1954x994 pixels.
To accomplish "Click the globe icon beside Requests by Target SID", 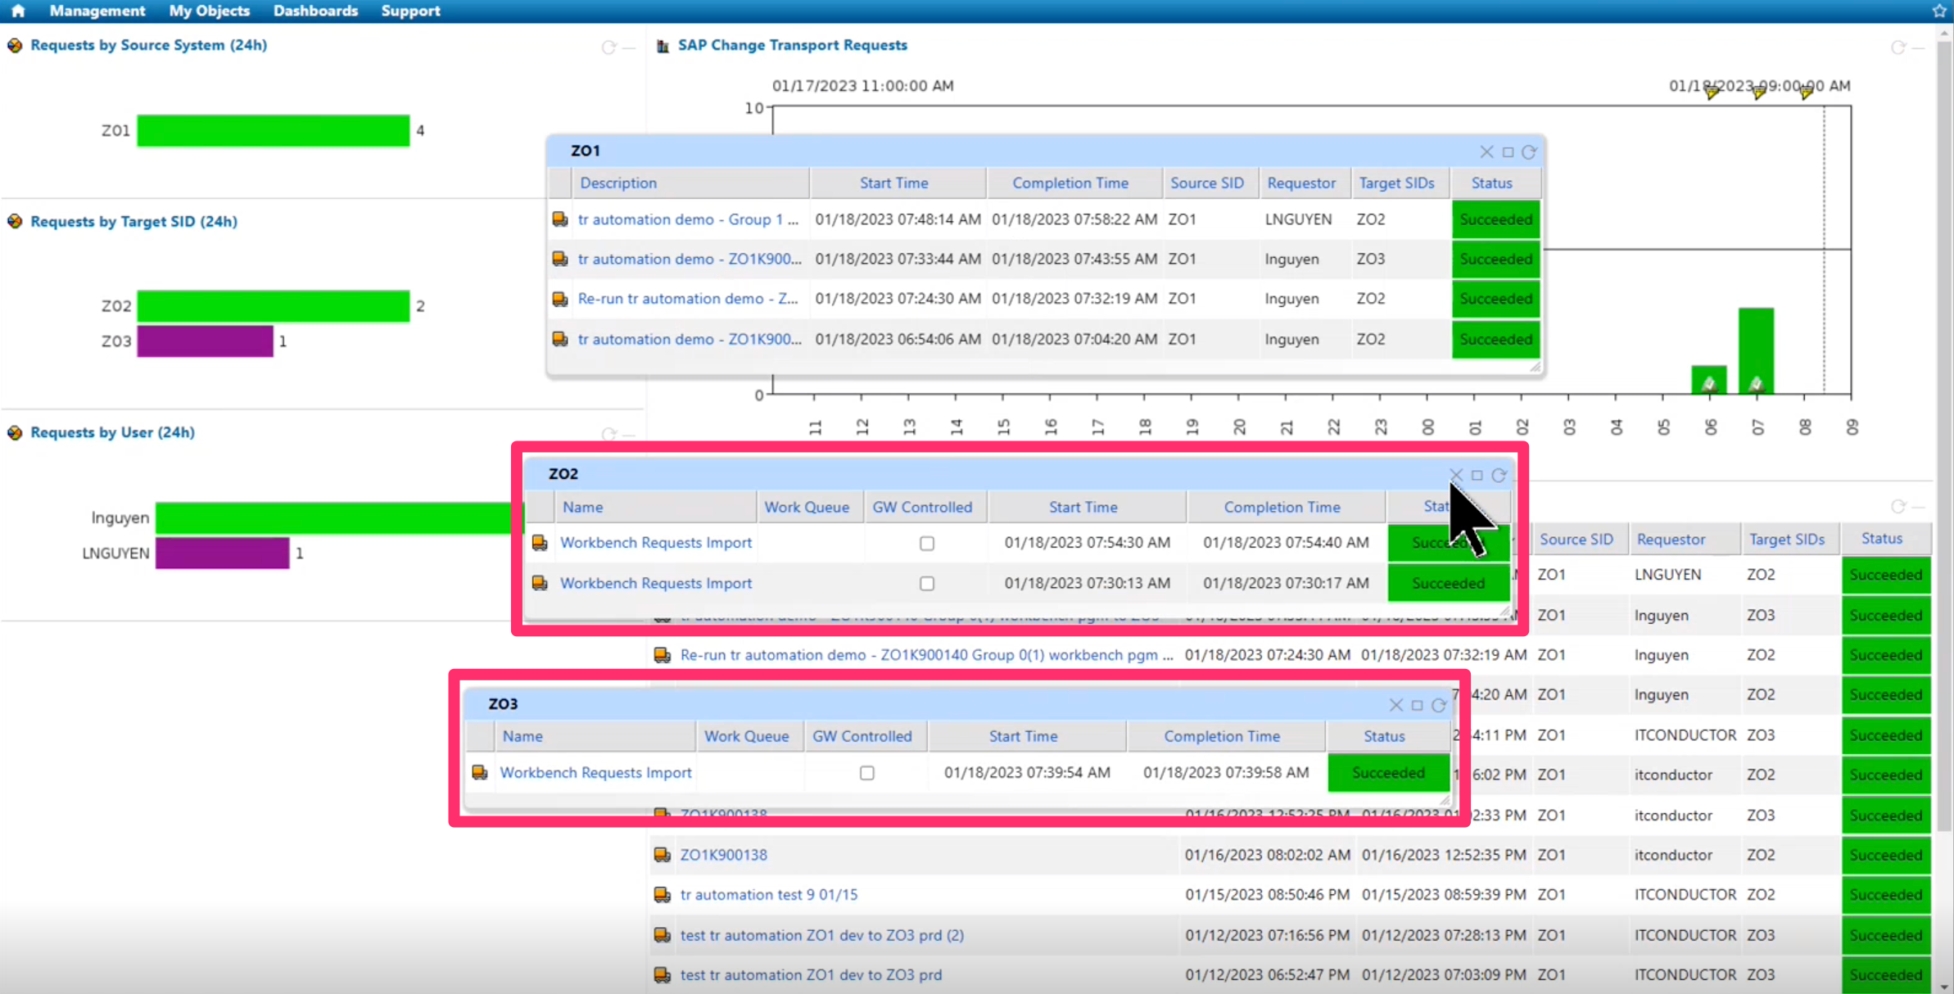I will tap(14, 221).
